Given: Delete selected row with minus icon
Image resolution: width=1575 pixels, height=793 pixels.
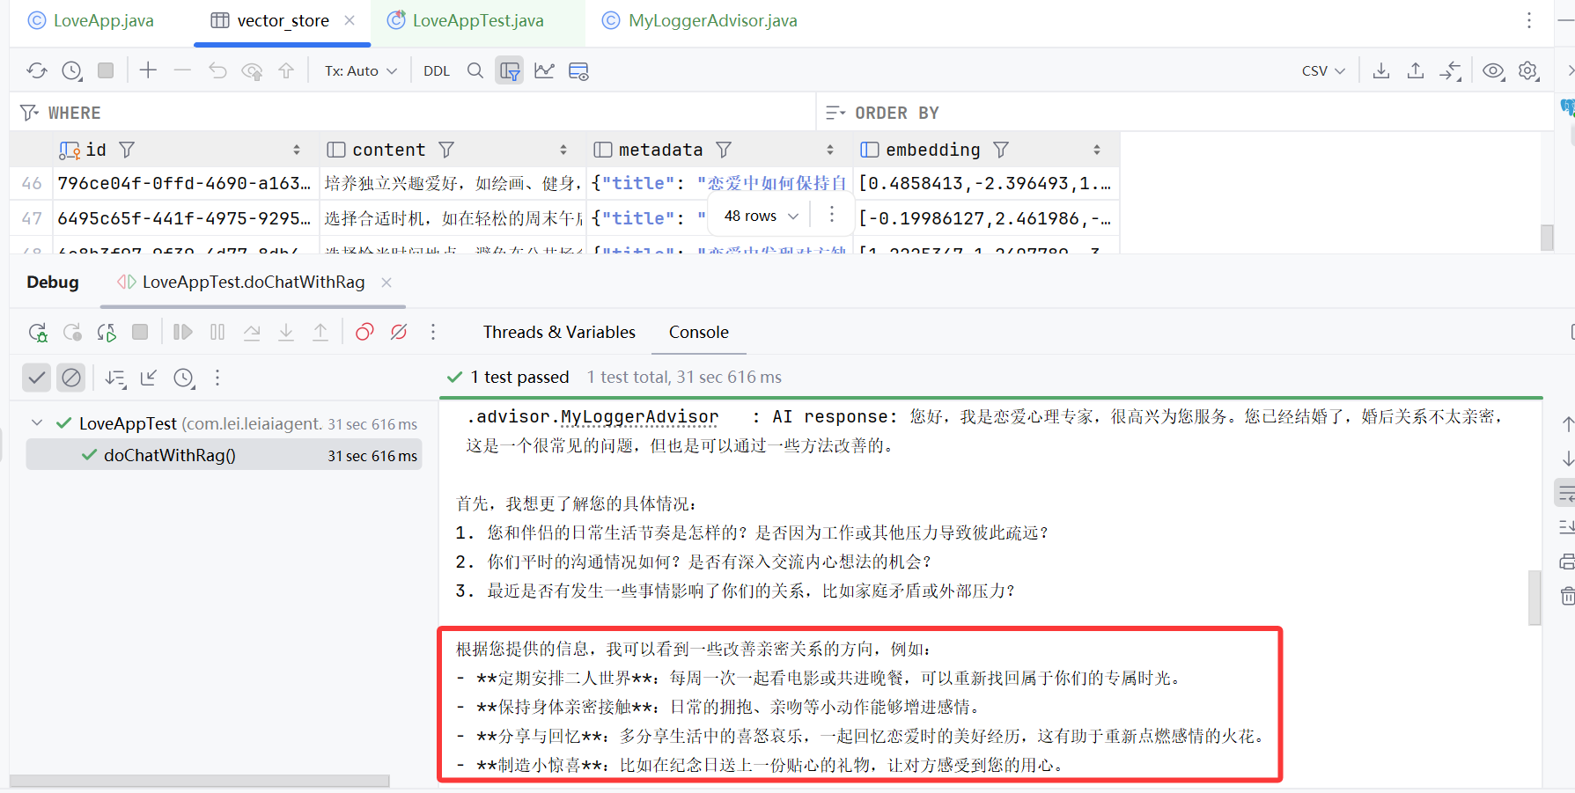Looking at the screenshot, I should point(182,70).
